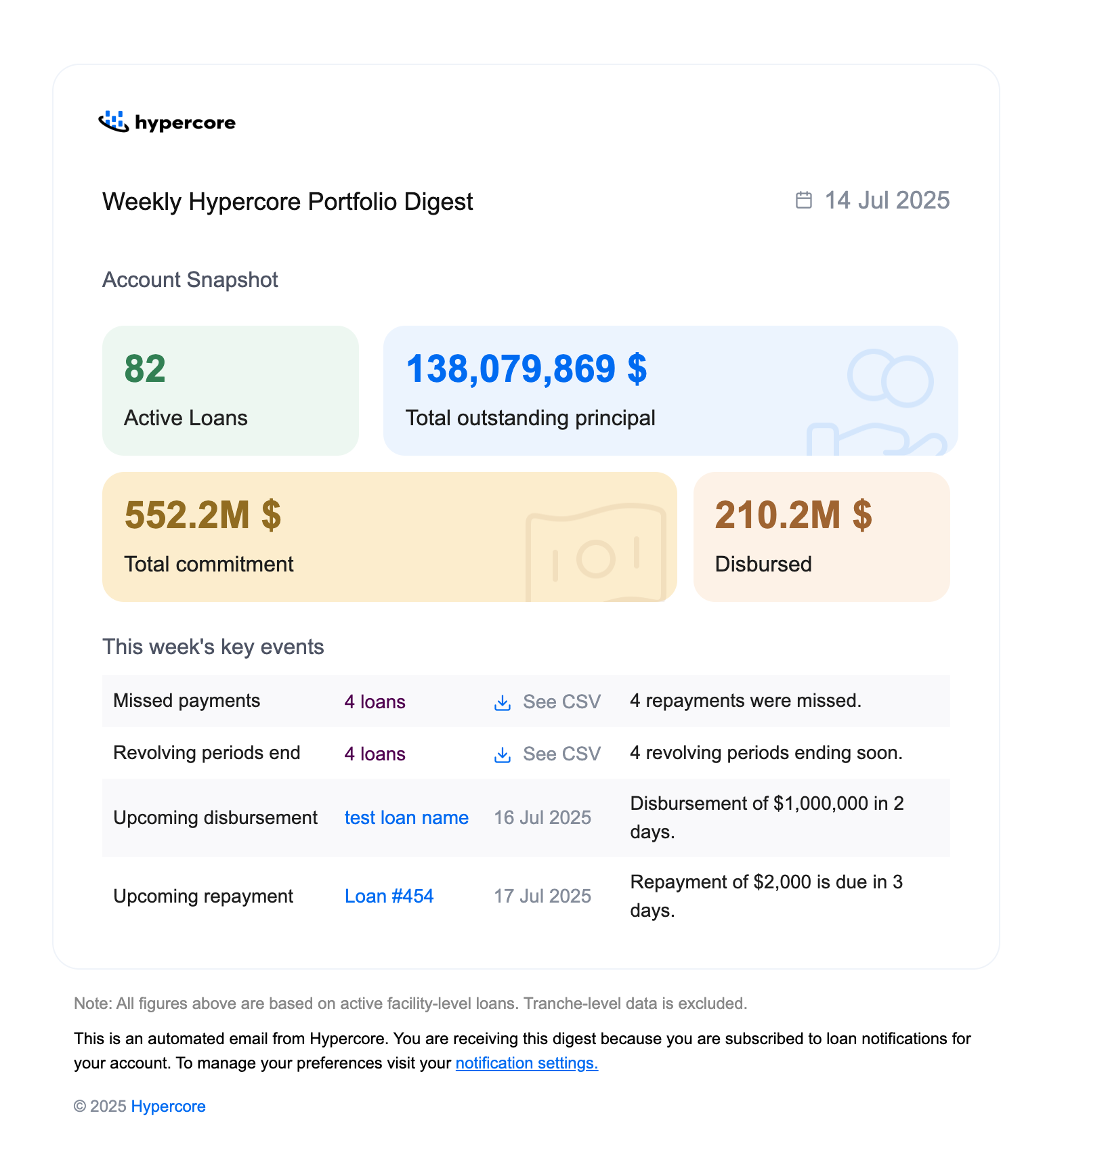
Task: Click the Hypercore logo icon
Action: (x=114, y=122)
